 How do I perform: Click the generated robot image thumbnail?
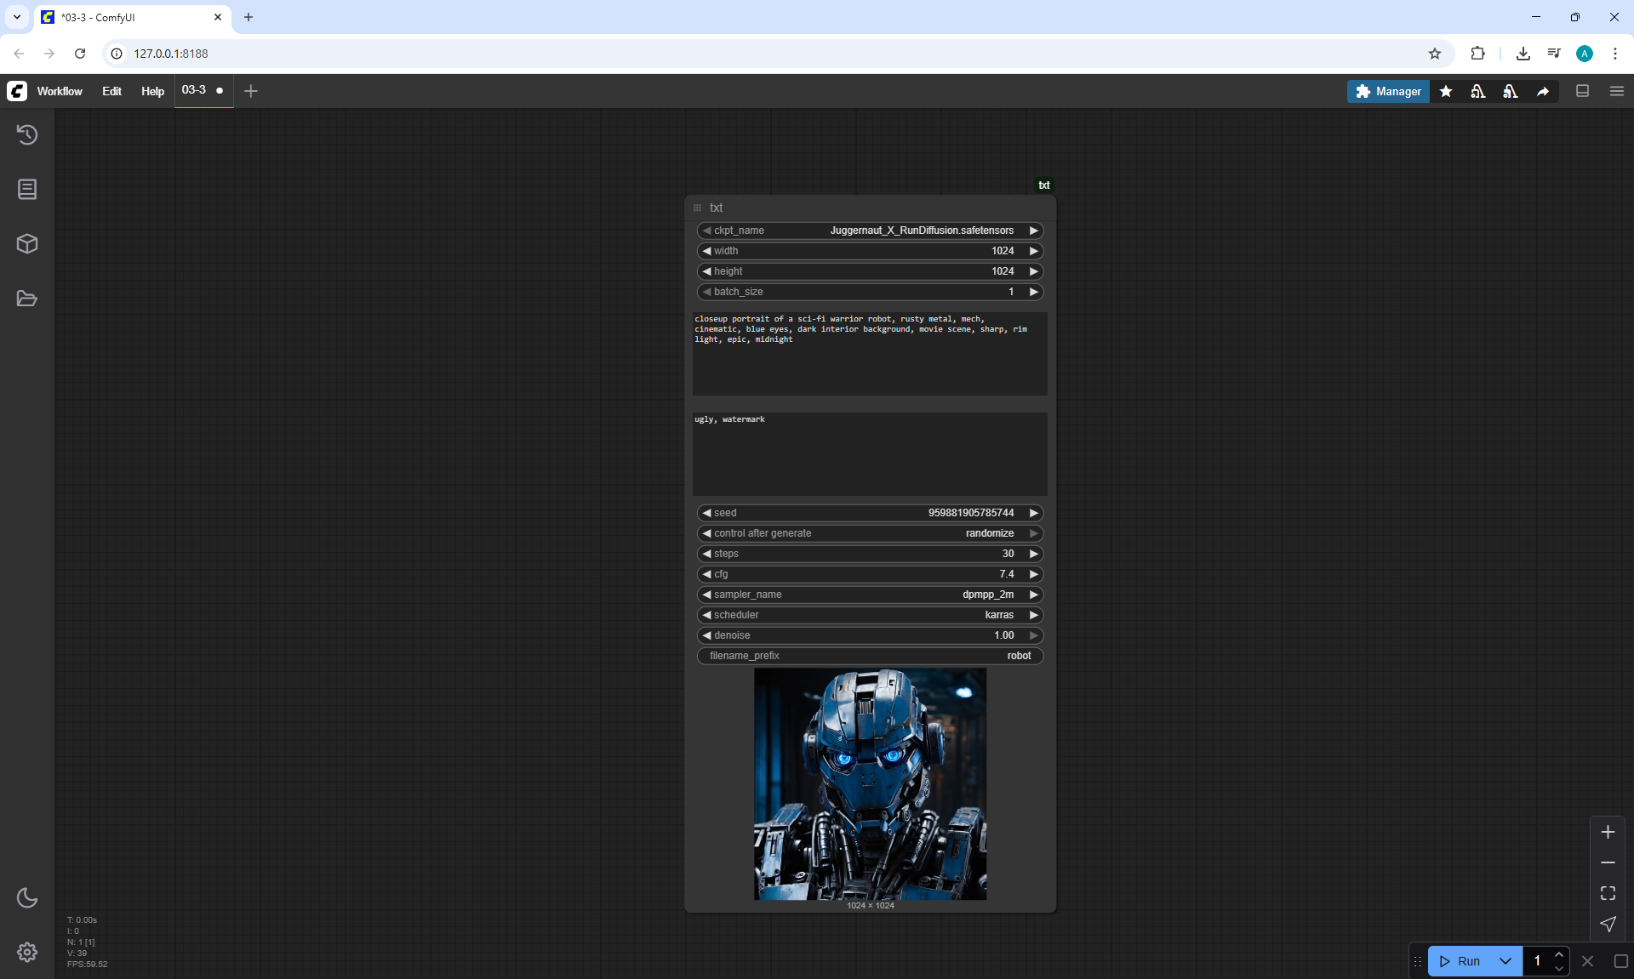pos(870,783)
